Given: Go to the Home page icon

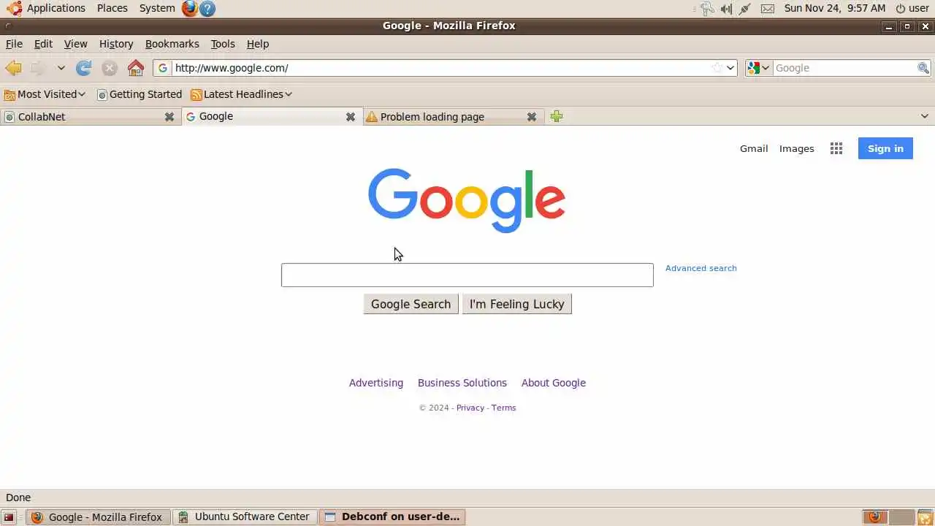Looking at the screenshot, I should [136, 68].
